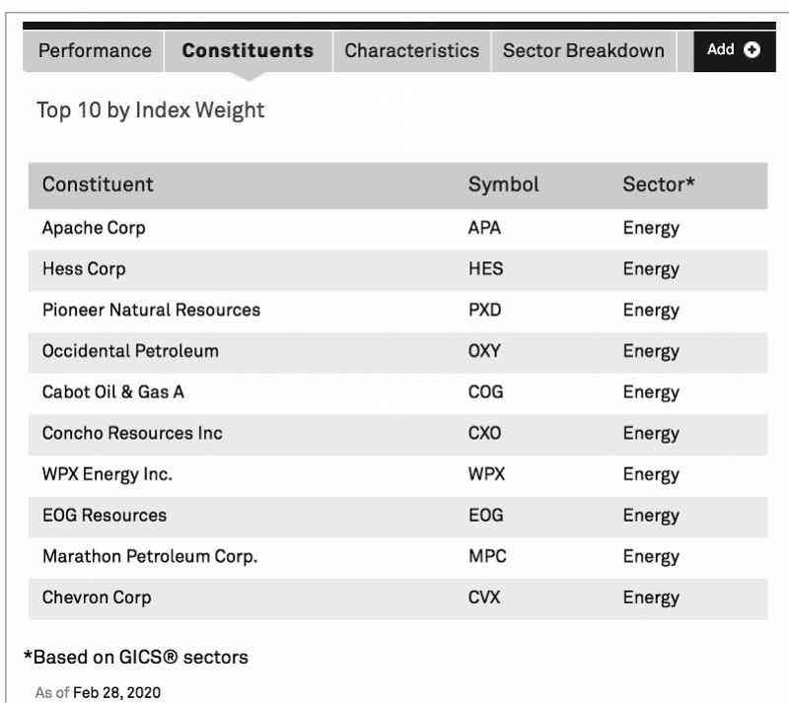Select the Apache Corp constituent
Image resolution: width=789 pixels, height=703 pixels.
click(x=94, y=228)
